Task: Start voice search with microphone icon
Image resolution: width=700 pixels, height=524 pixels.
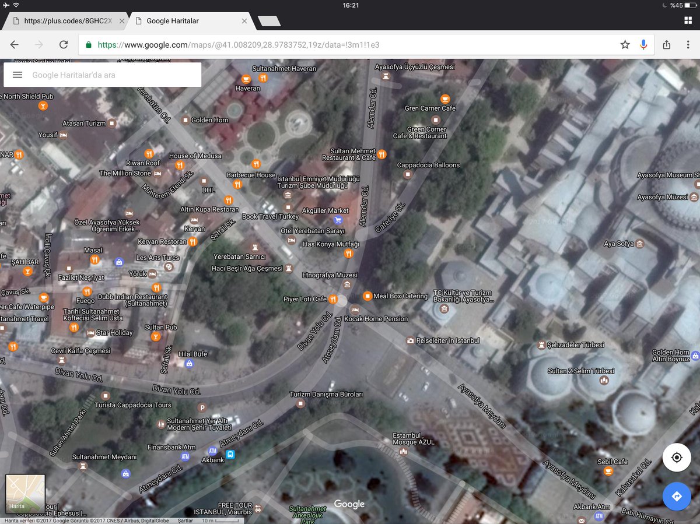Action: coord(643,44)
